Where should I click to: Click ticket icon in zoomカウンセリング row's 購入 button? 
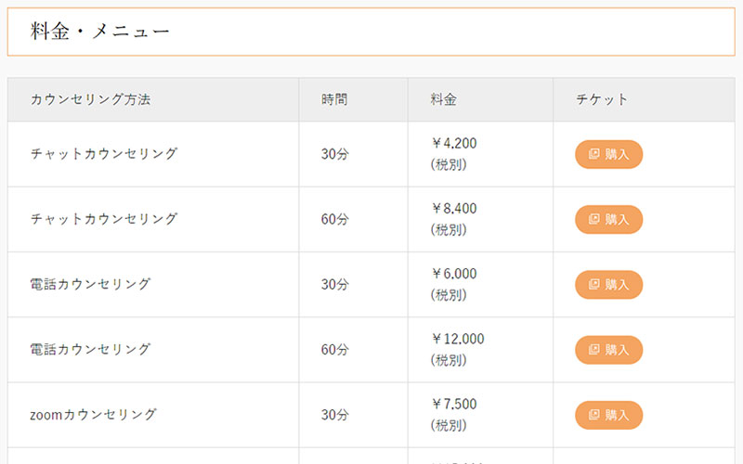594,415
